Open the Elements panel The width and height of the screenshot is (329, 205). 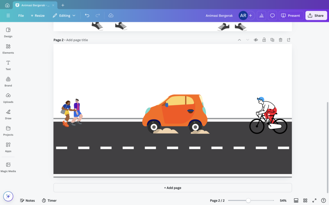point(8,49)
